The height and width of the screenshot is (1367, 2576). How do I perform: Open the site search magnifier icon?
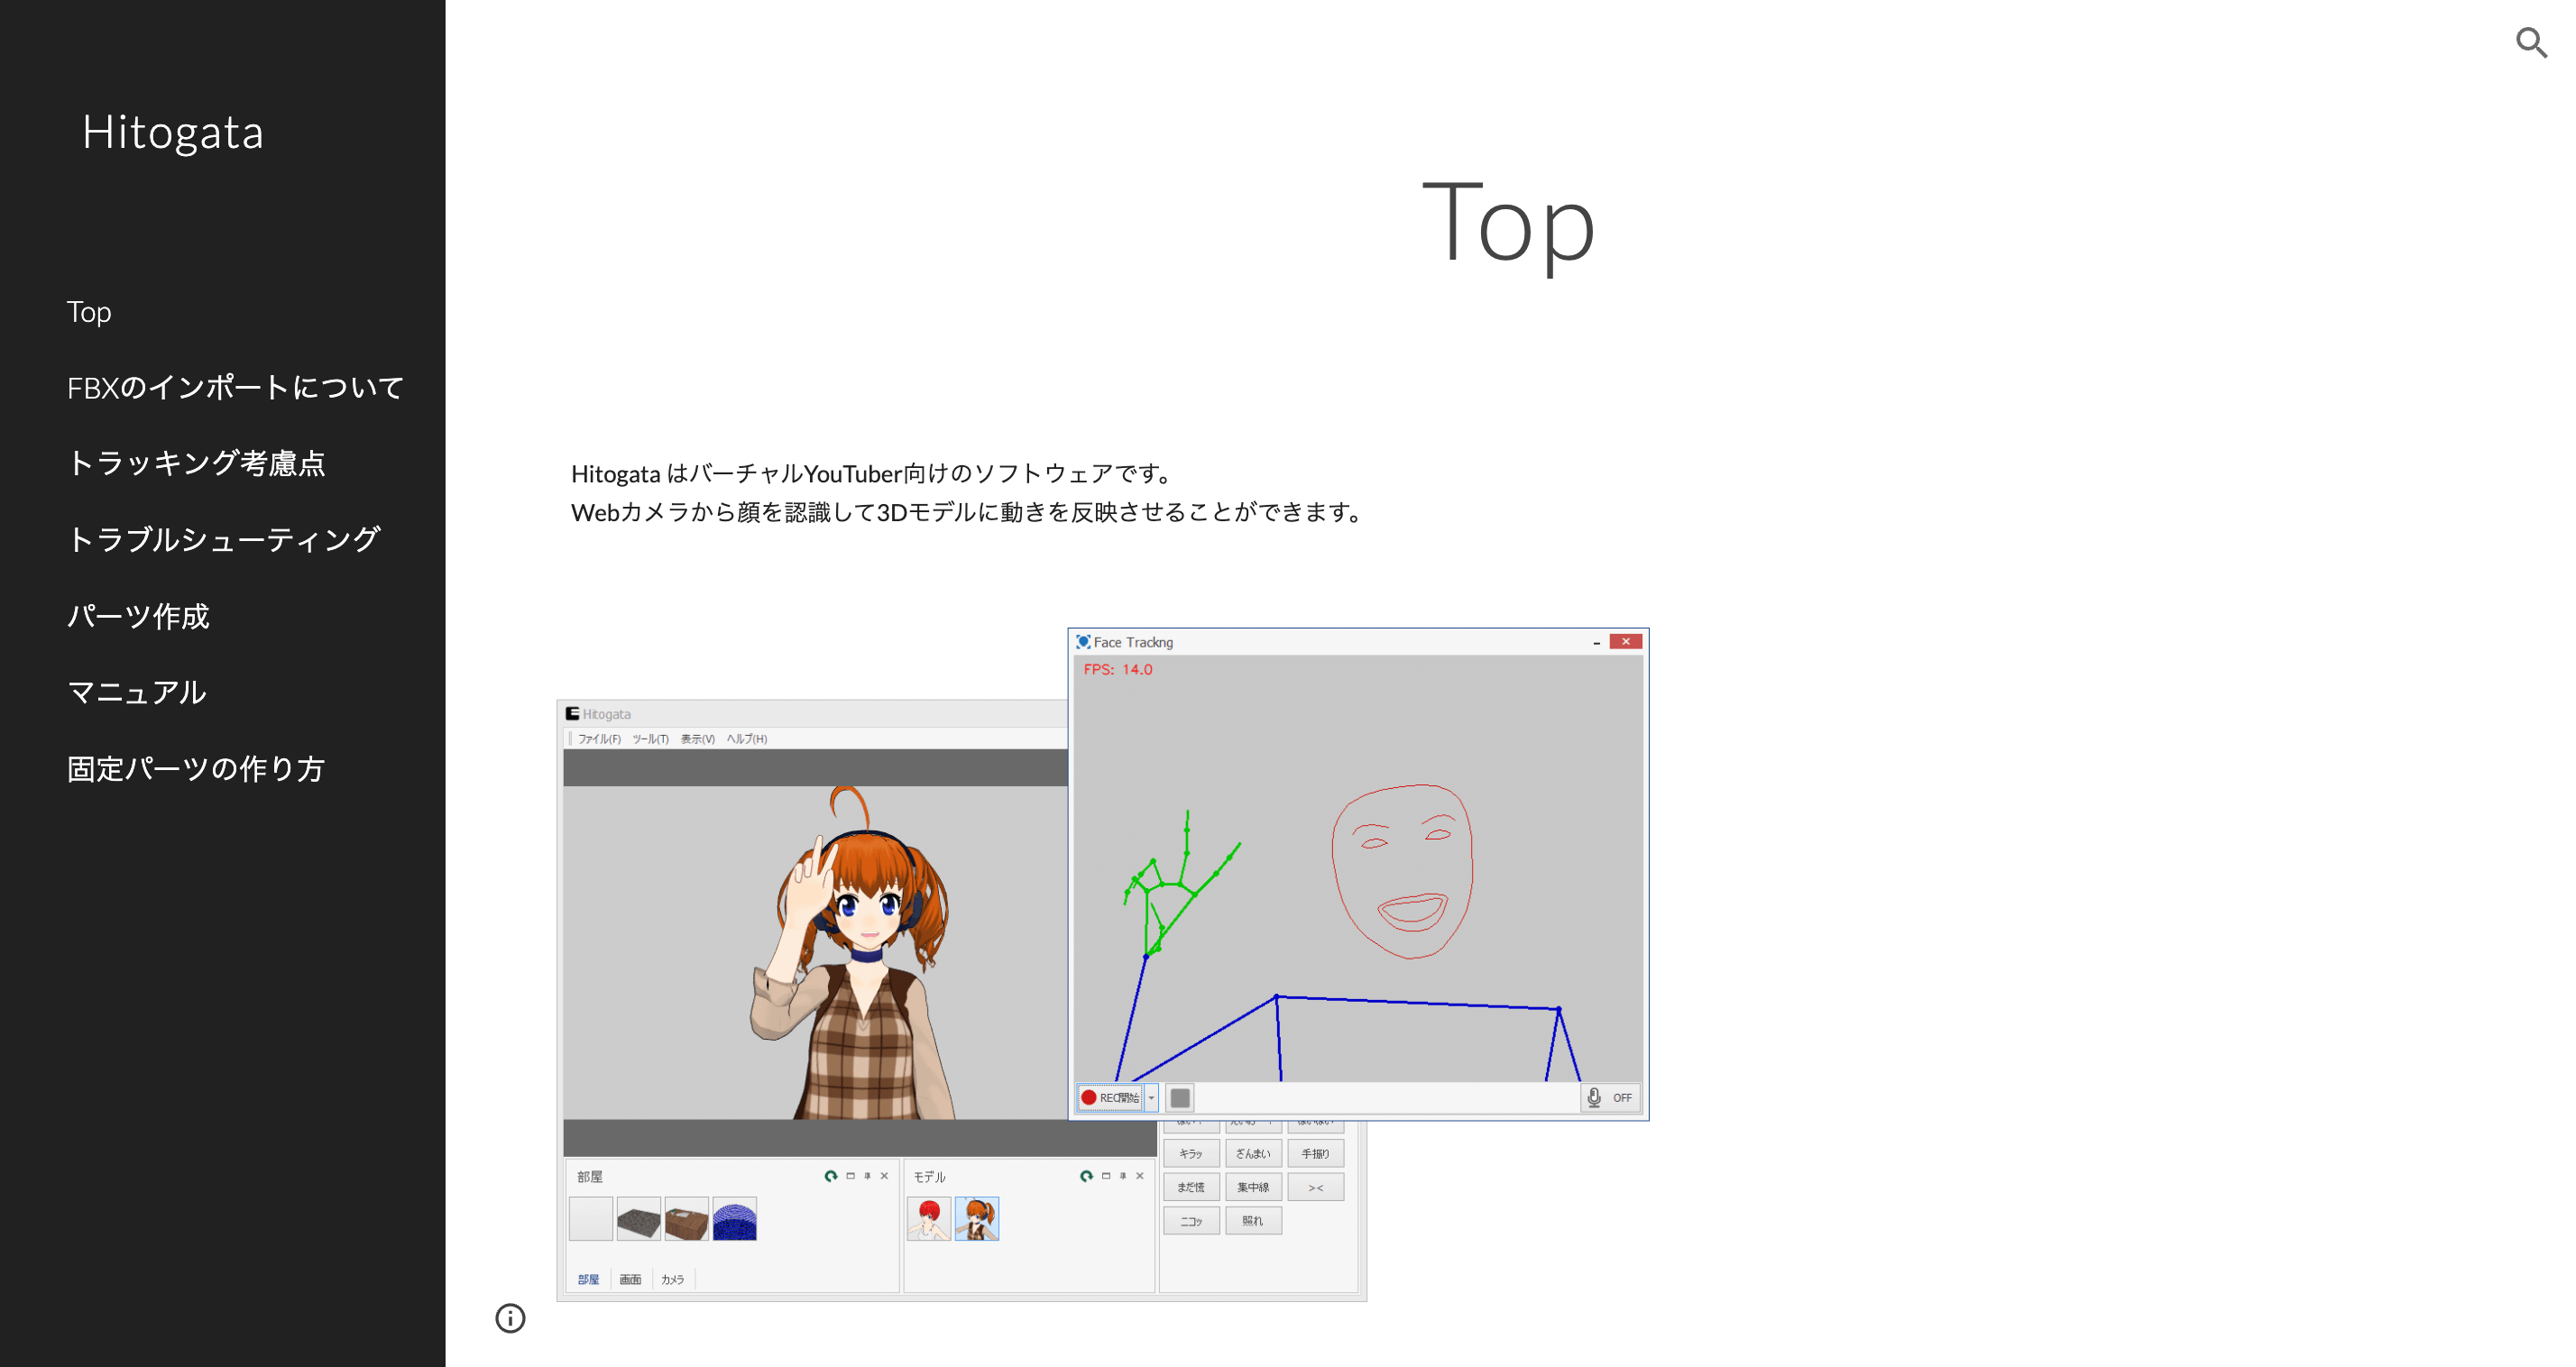tap(2531, 43)
